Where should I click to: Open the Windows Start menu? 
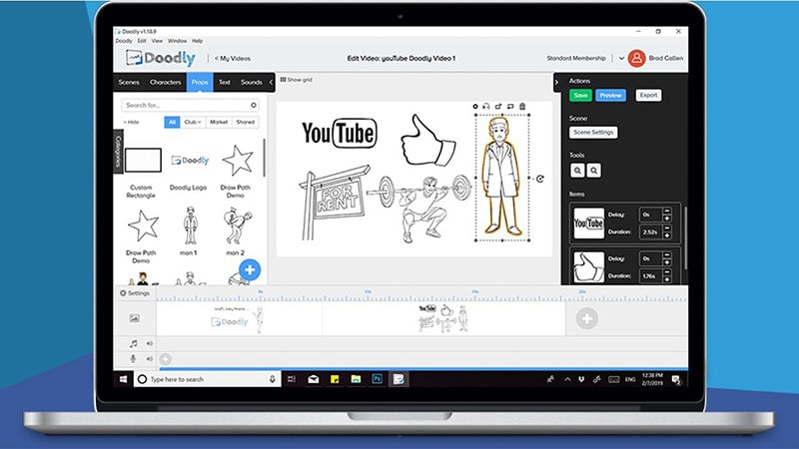(123, 379)
